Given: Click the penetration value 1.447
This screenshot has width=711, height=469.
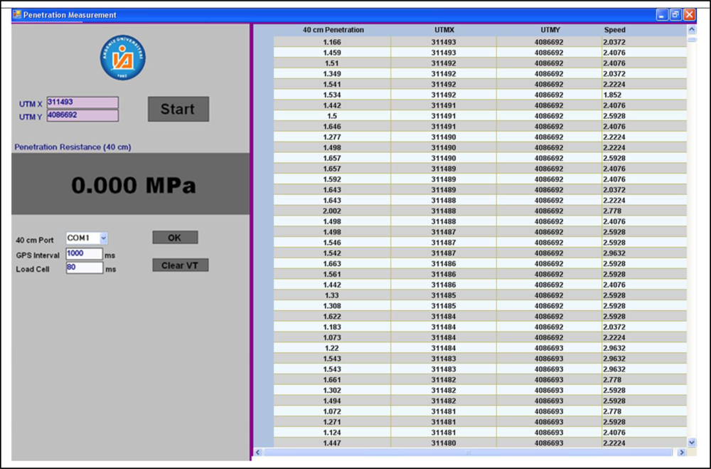Looking at the screenshot, I should coord(332,443).
